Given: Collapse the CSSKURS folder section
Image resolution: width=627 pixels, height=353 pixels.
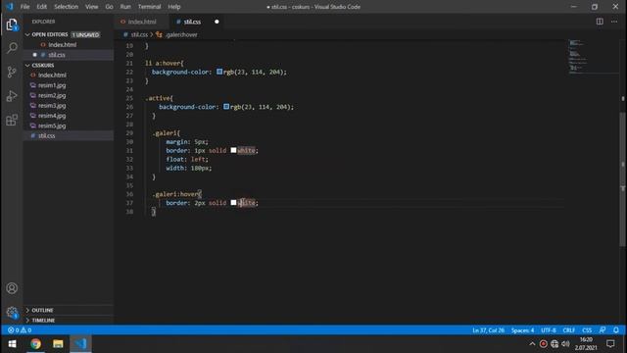Looking at the screenshot, I should click(x=69, y=65).
